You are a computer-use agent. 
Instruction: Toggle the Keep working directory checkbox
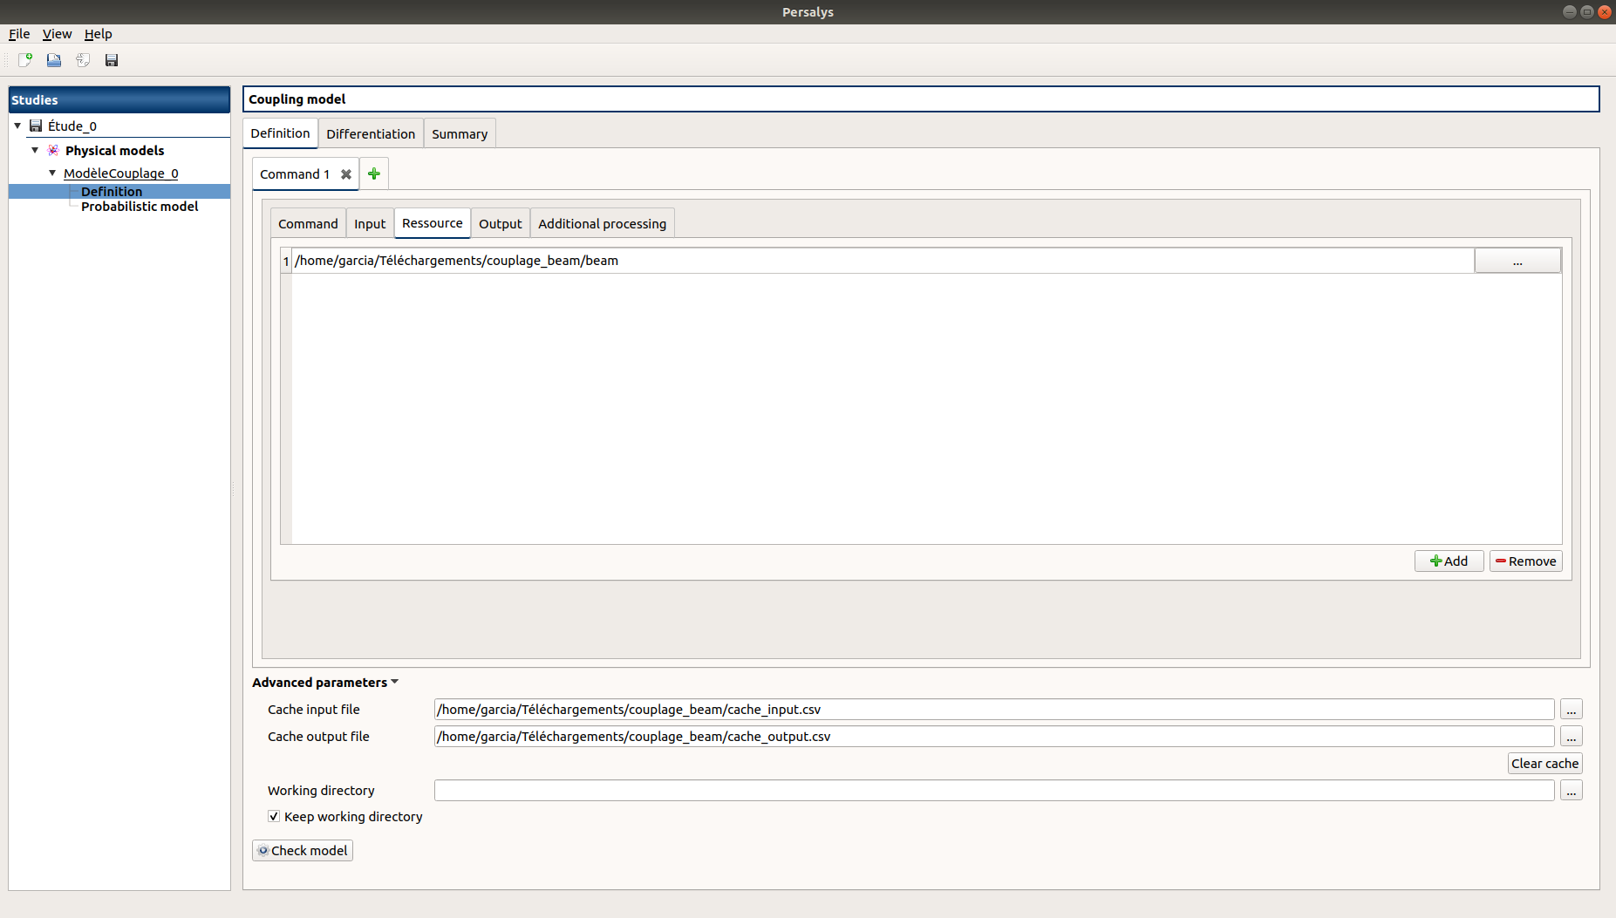[x=274, y=816]
